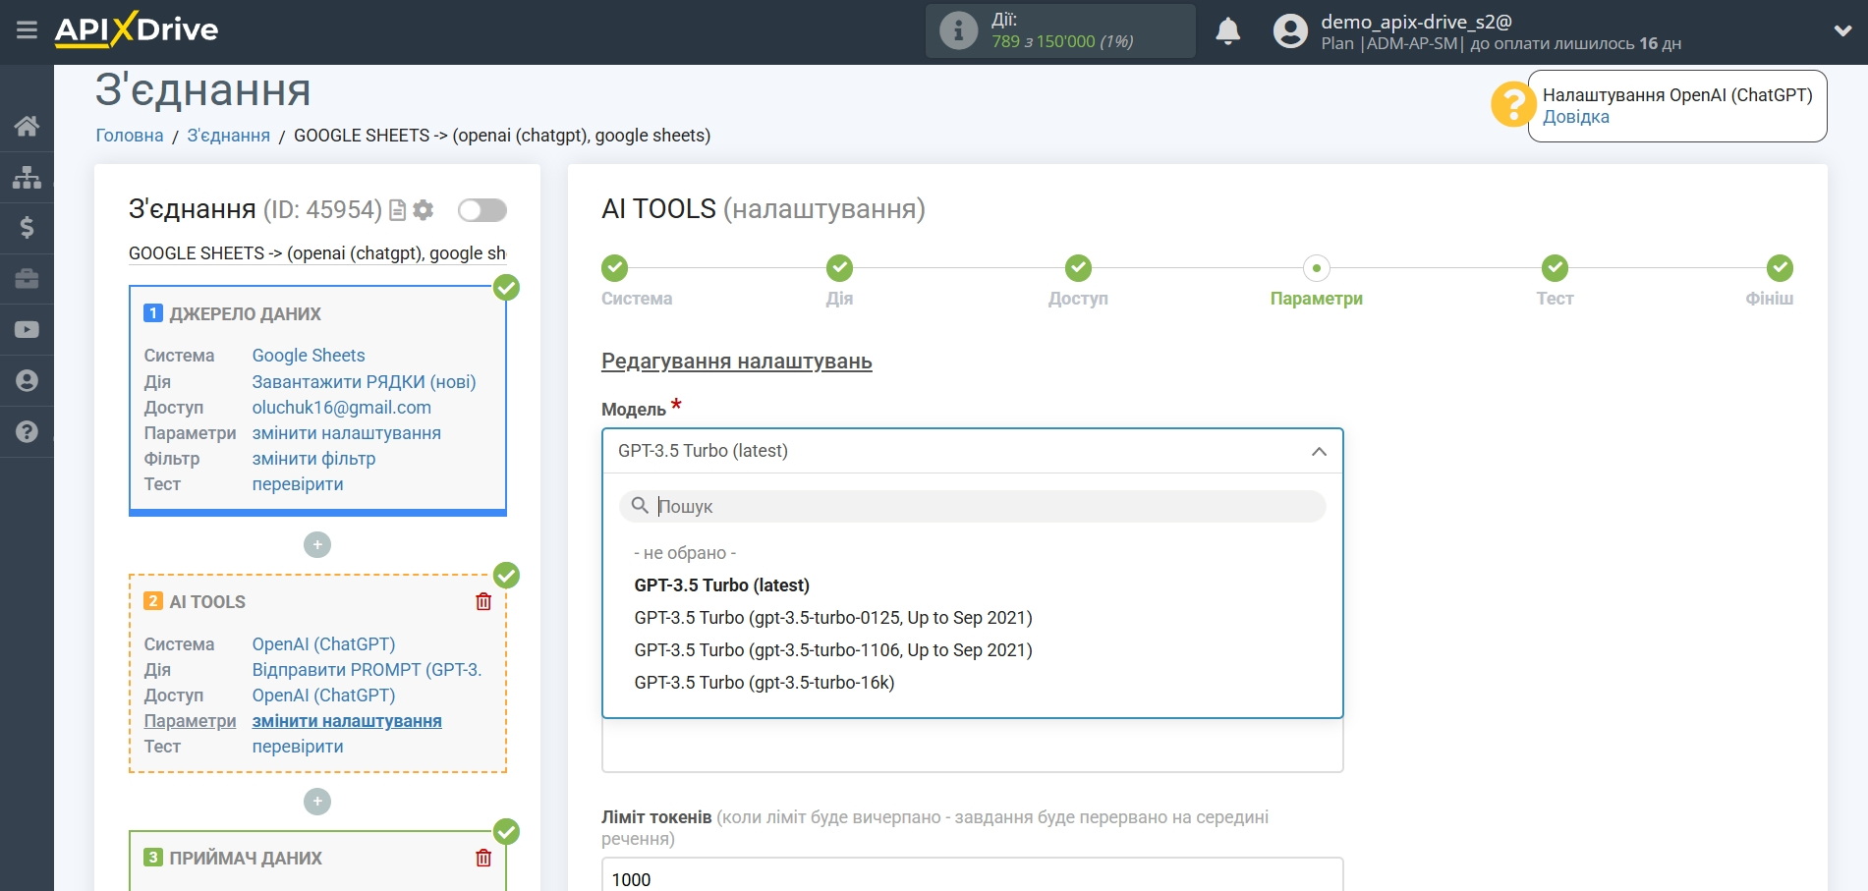
Task: Click the user avatar icon
Action: (x=1290, y=31)
